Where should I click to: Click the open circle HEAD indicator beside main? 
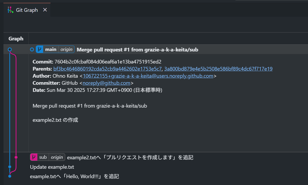[32, 49]
